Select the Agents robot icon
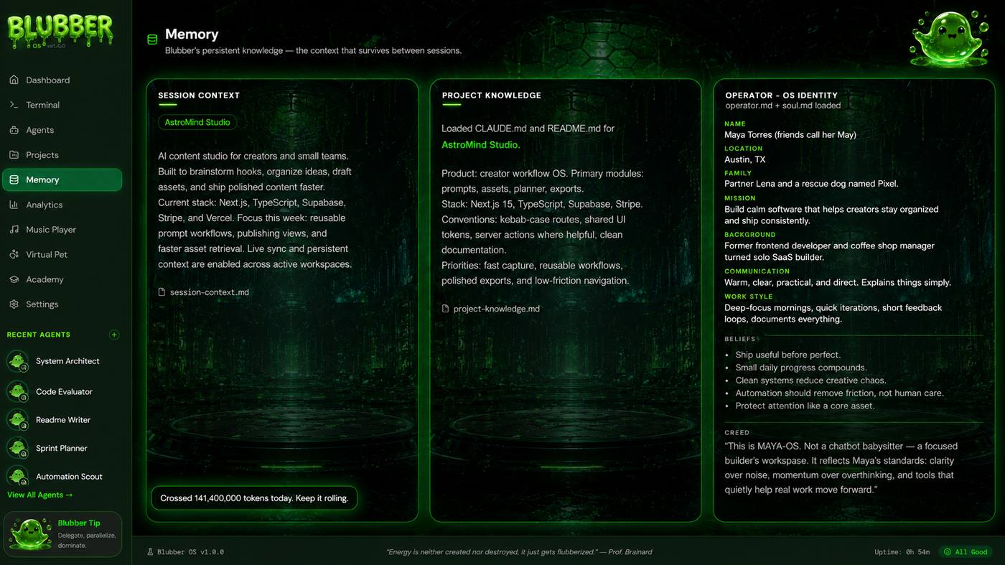 [14, 130]
